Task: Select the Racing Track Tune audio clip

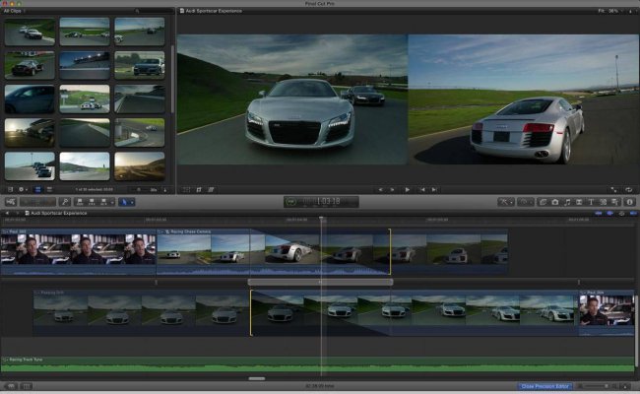Action: [x=318, y=364]
